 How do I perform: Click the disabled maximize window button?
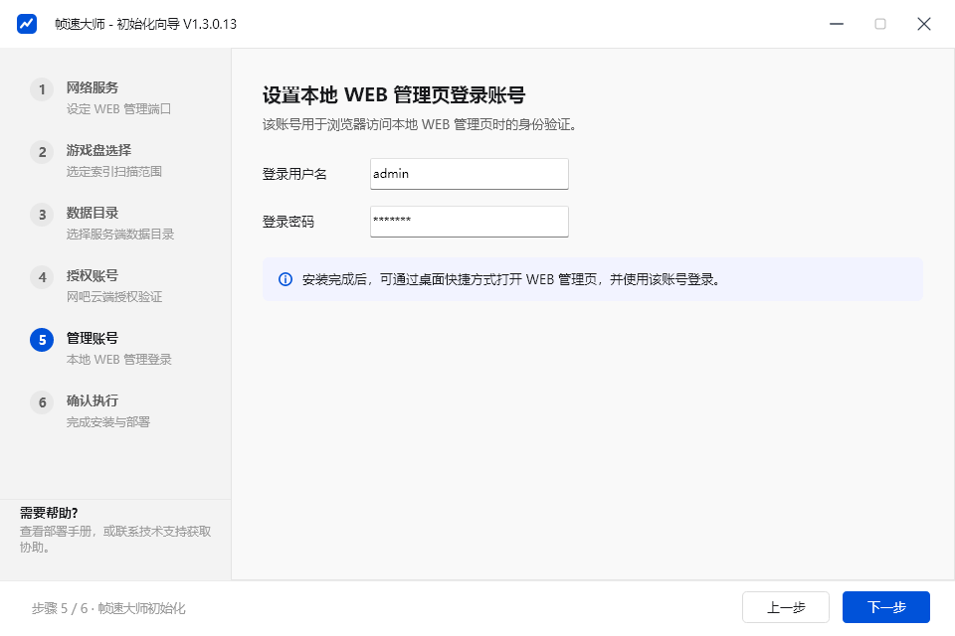880,24
